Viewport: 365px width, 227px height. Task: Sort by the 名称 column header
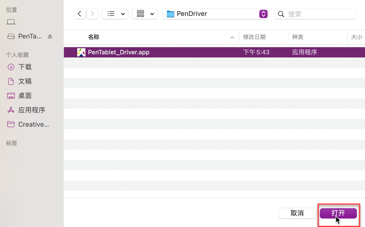click(94, 37)
